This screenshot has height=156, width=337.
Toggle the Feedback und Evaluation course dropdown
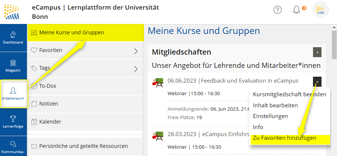[317, 82]
